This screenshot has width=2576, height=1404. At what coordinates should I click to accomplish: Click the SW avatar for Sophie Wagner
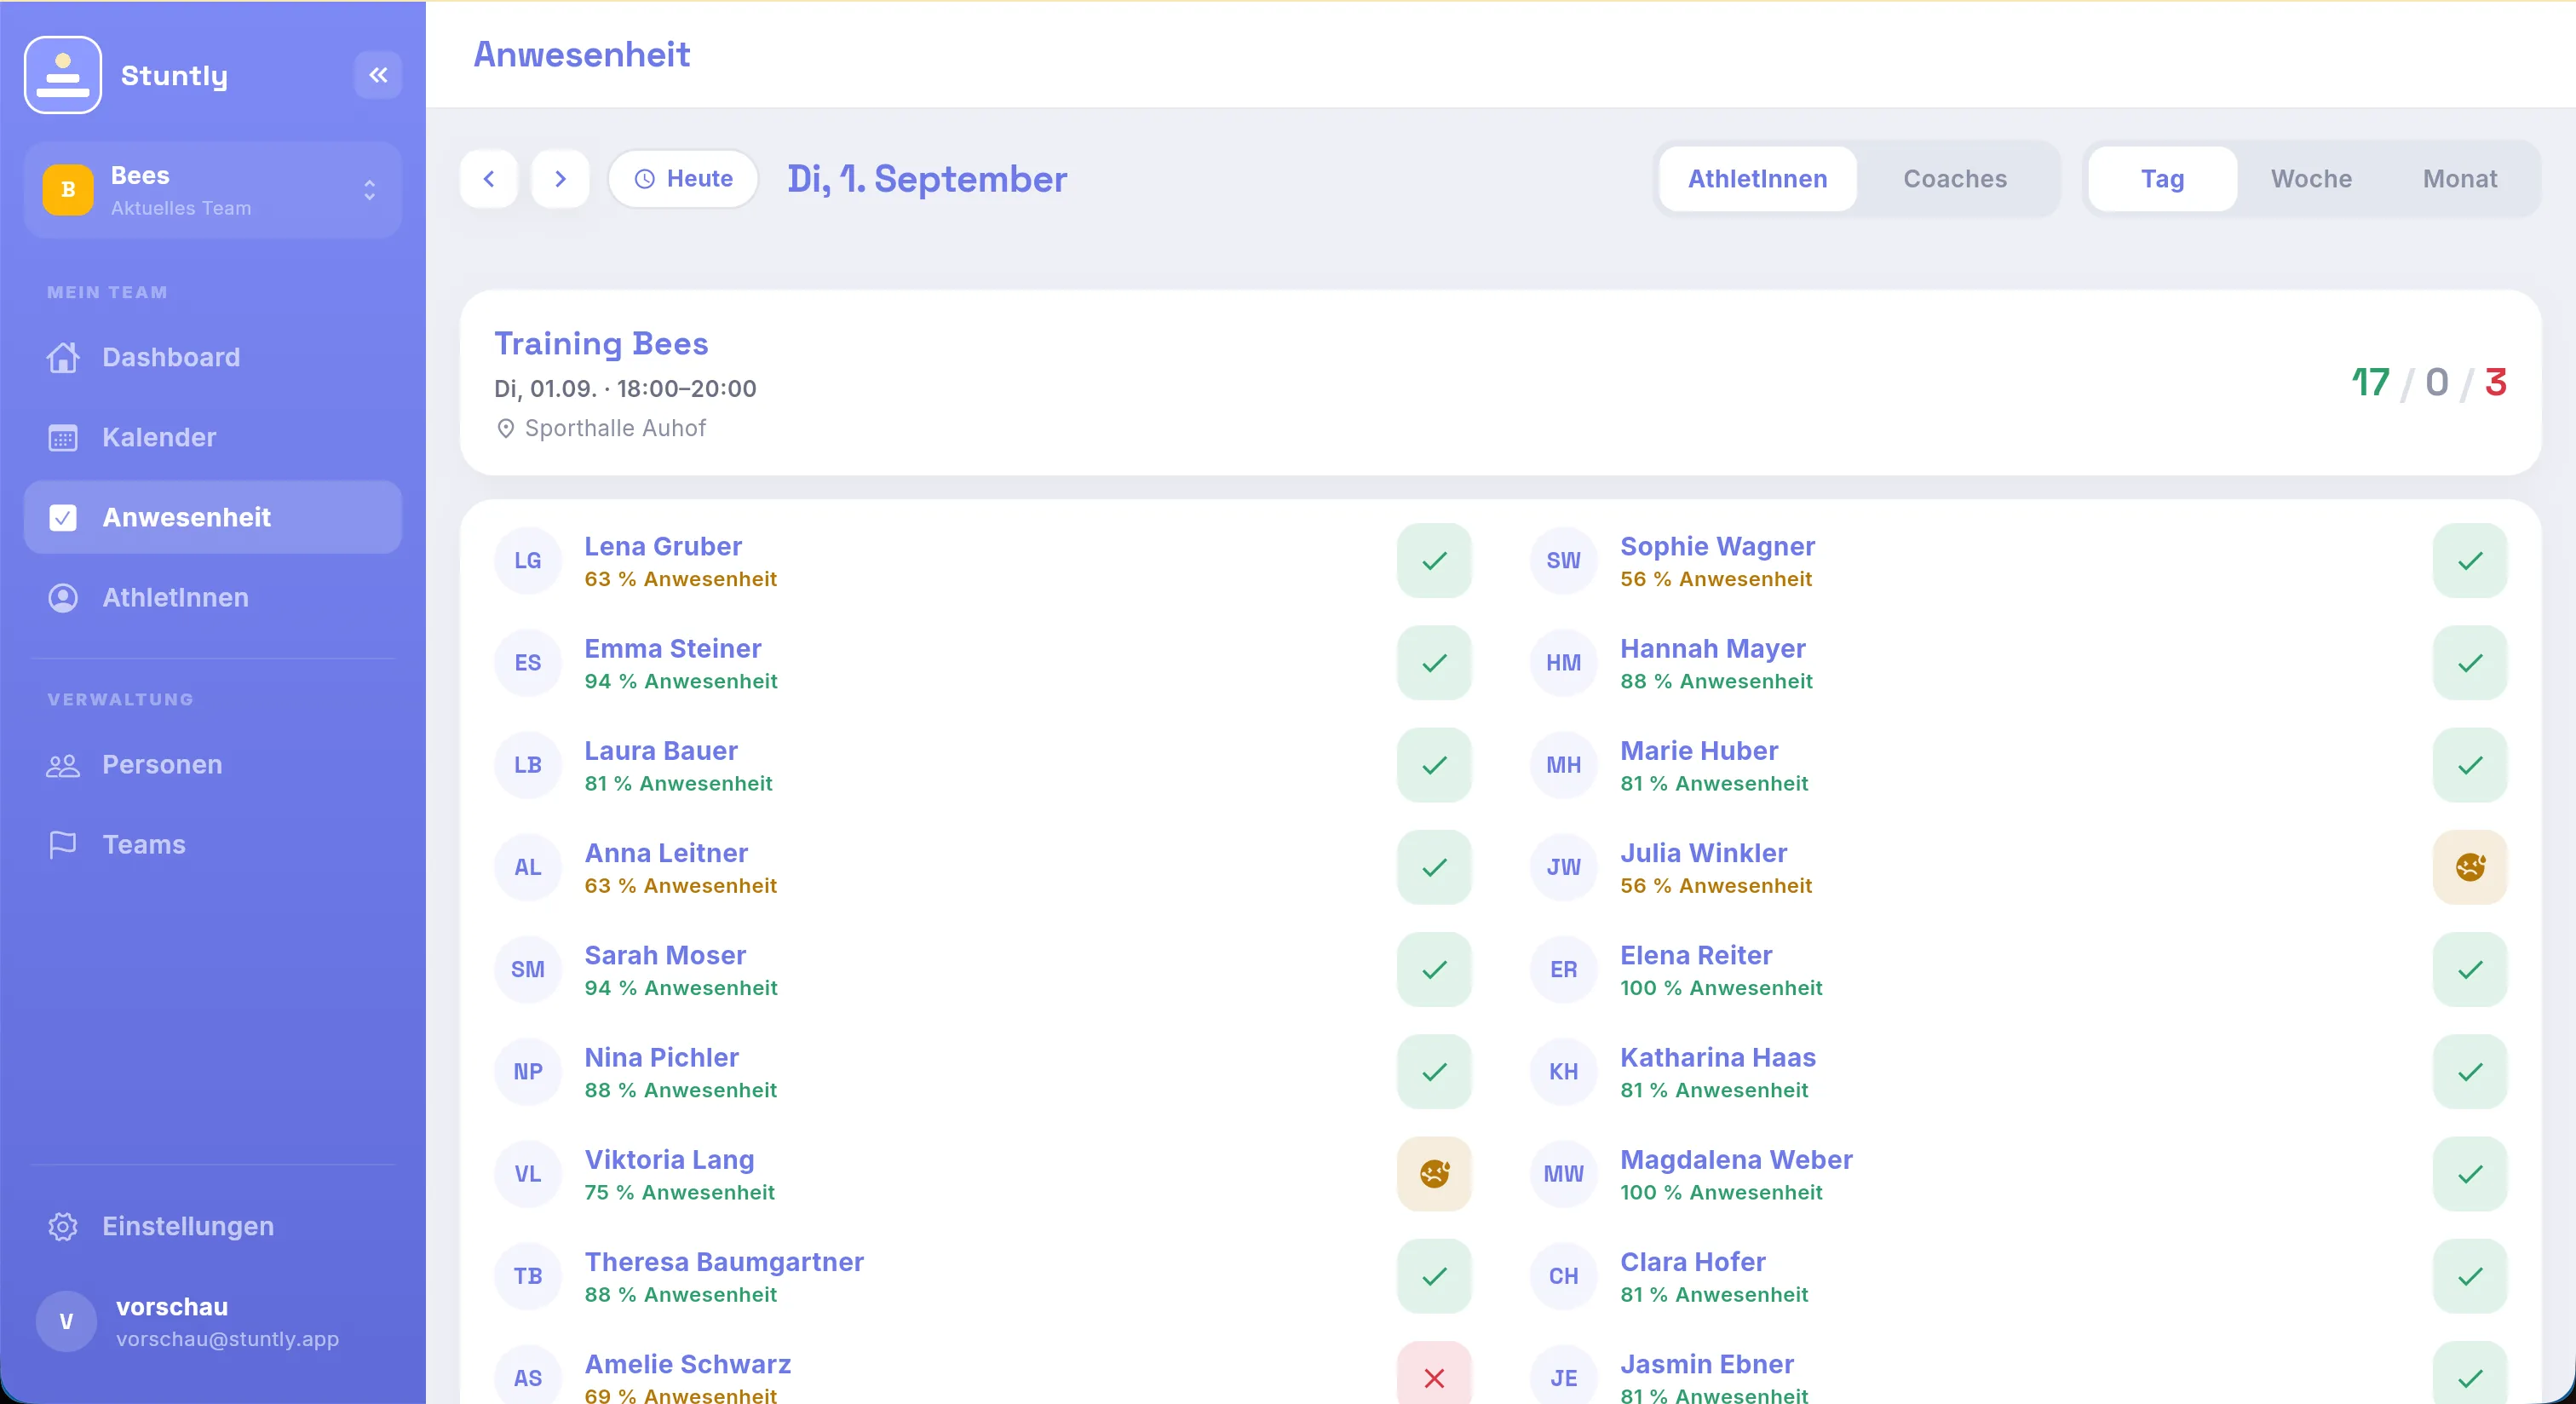click(x=1563, y=561)
